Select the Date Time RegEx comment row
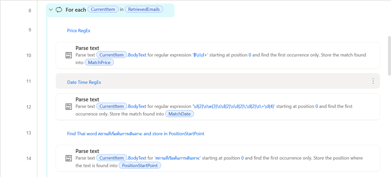391x177 pixels. point(84,82)
